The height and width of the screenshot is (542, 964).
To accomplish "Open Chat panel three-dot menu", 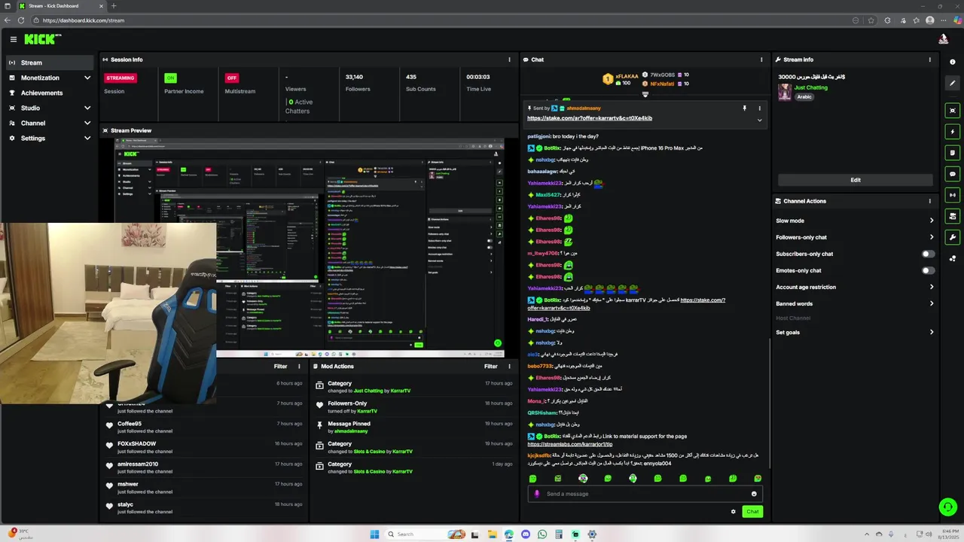I will click(761, 59).
